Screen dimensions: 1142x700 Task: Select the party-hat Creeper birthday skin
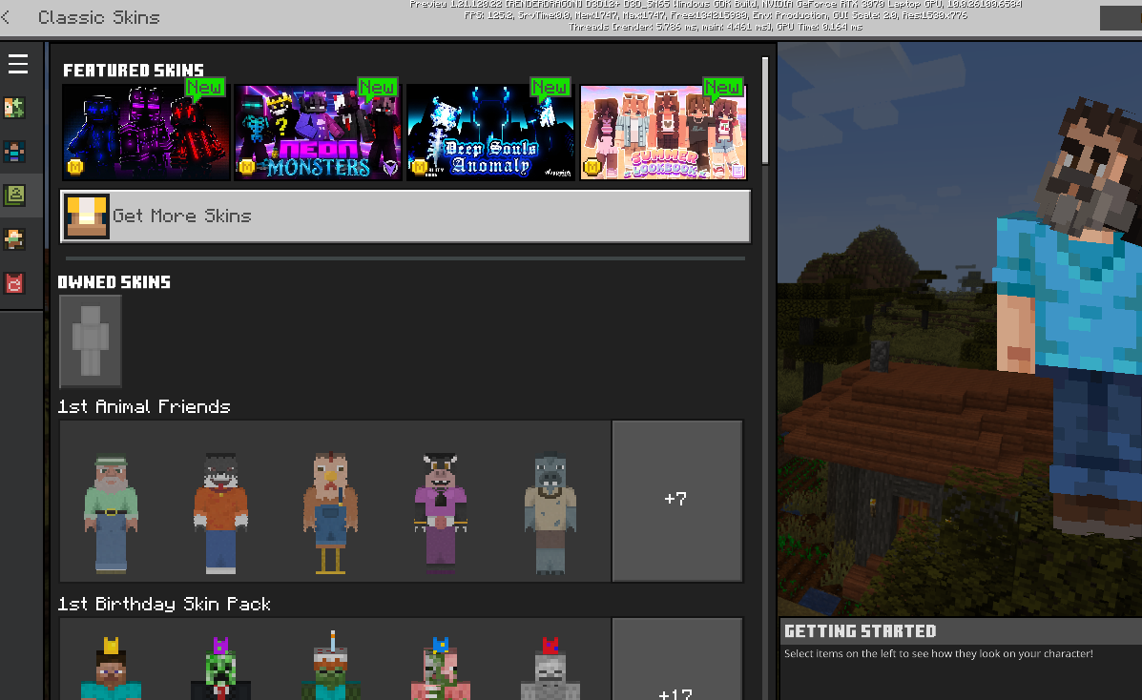220,669
